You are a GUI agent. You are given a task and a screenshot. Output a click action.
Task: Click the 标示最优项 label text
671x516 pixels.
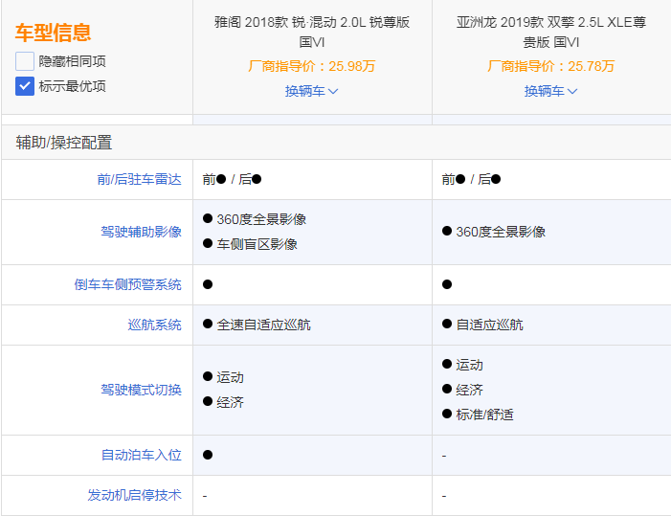pos(73,86)
